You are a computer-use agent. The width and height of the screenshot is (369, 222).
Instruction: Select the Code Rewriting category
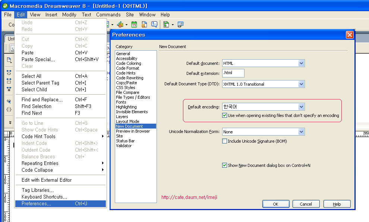130,78
